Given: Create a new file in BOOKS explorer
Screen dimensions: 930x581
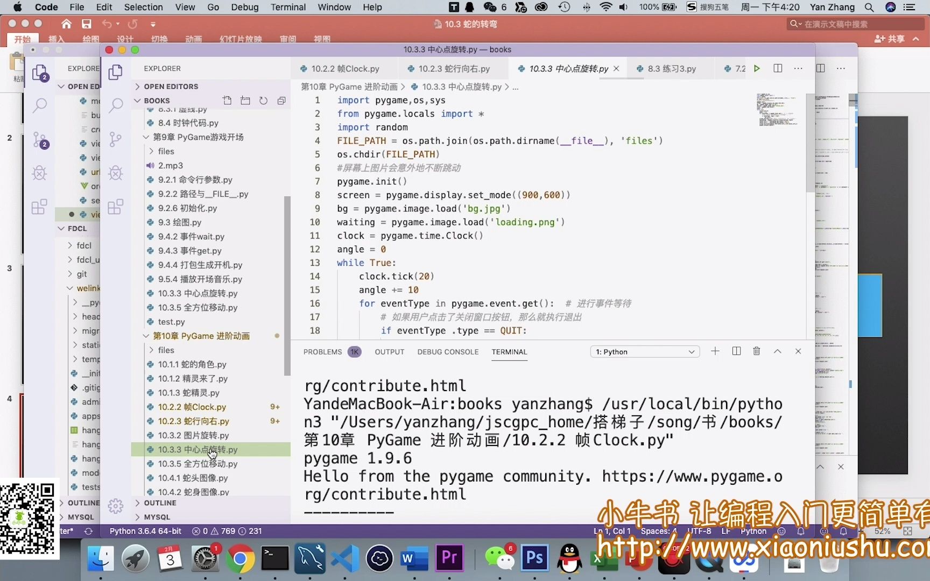Looking at the screenshot, I should coord(227,100).
